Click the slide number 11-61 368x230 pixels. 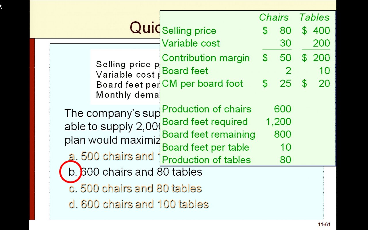(x=324, y=225)
